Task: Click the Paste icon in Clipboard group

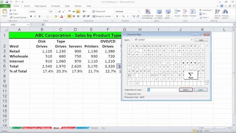Action: [x=4, y=11]
